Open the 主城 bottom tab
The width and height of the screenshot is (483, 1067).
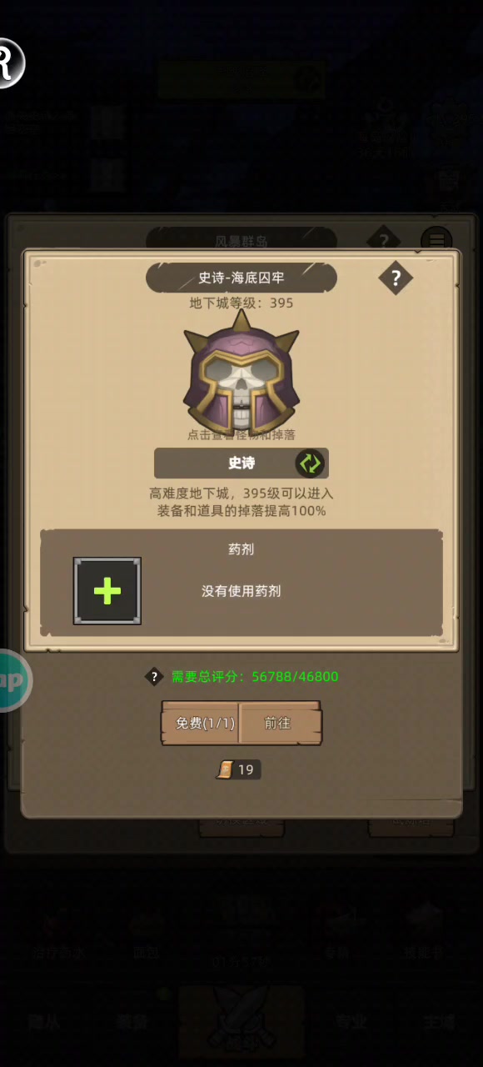click(x=439, y=1023)
